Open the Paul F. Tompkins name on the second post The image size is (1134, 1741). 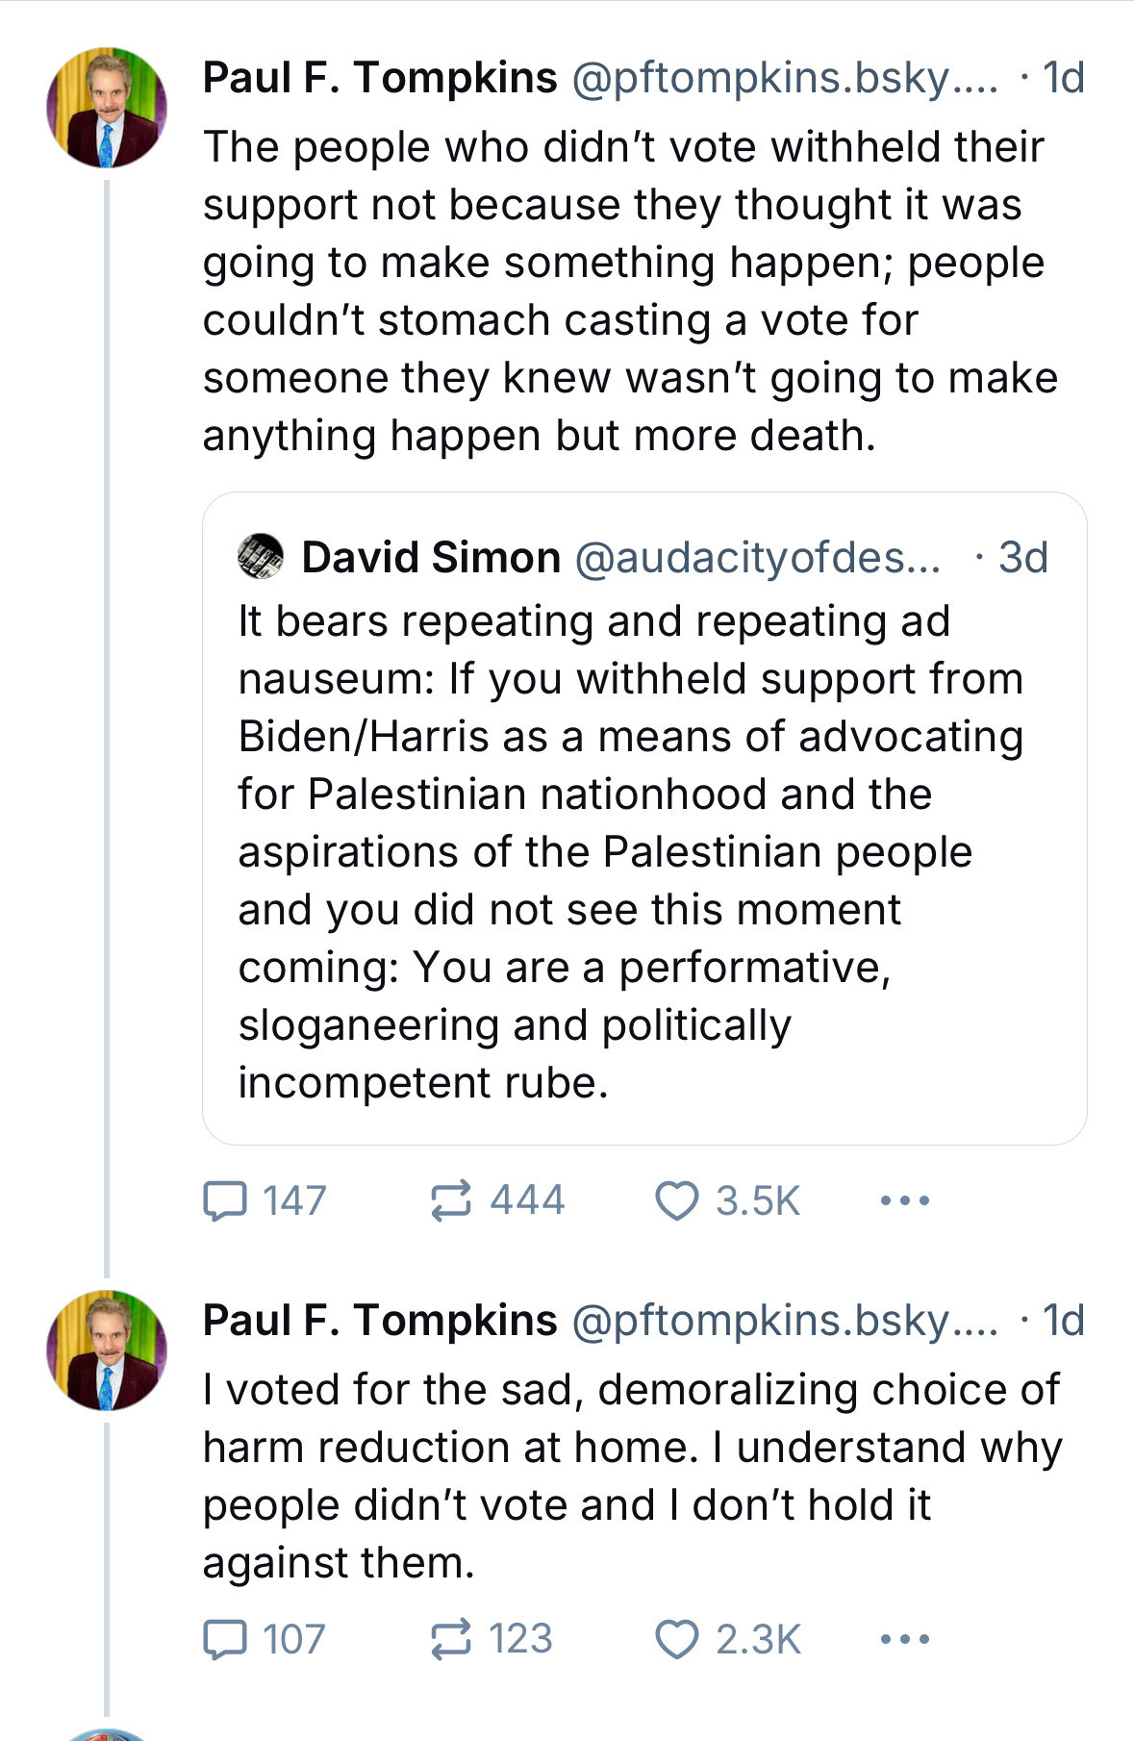click(380, 1321)
